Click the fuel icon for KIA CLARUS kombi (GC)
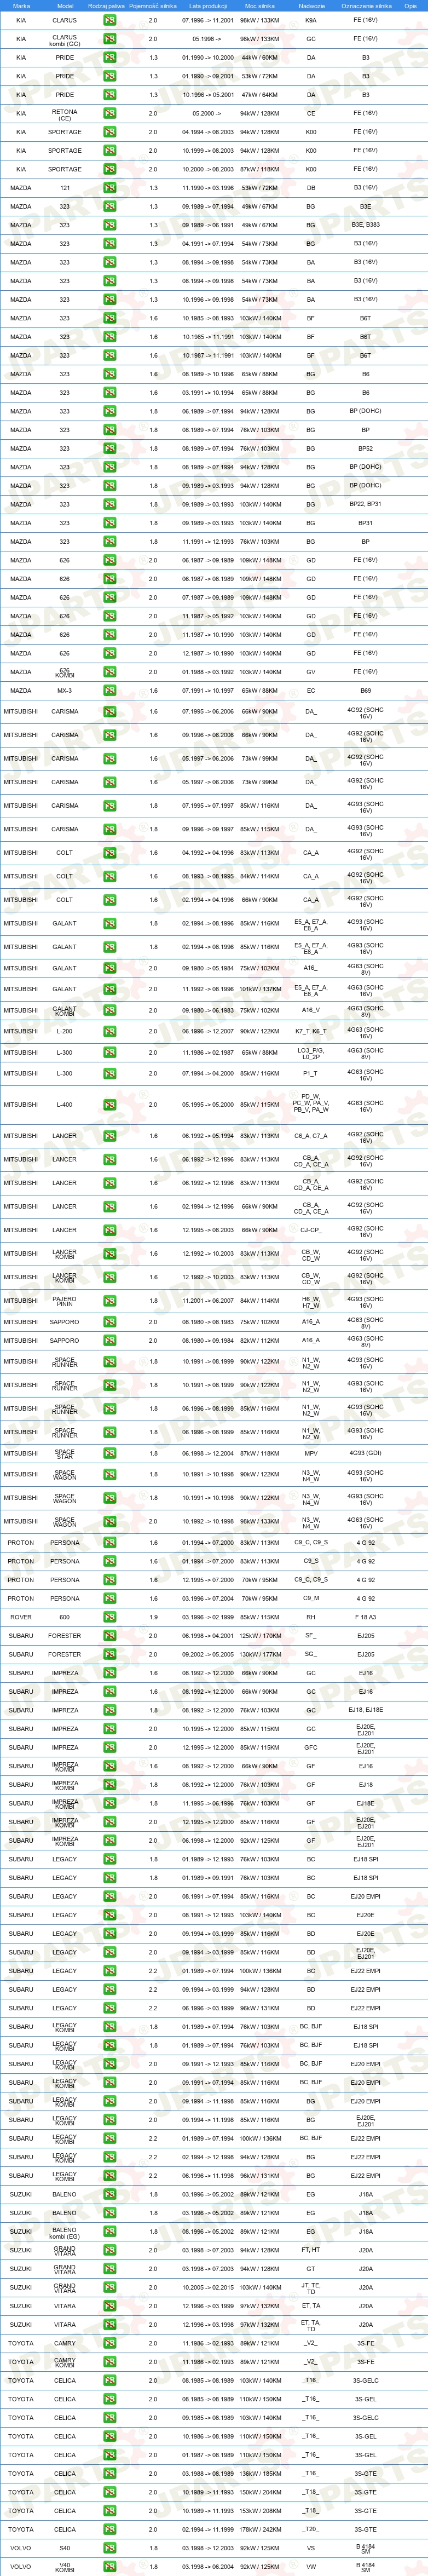 coord(110,39)
